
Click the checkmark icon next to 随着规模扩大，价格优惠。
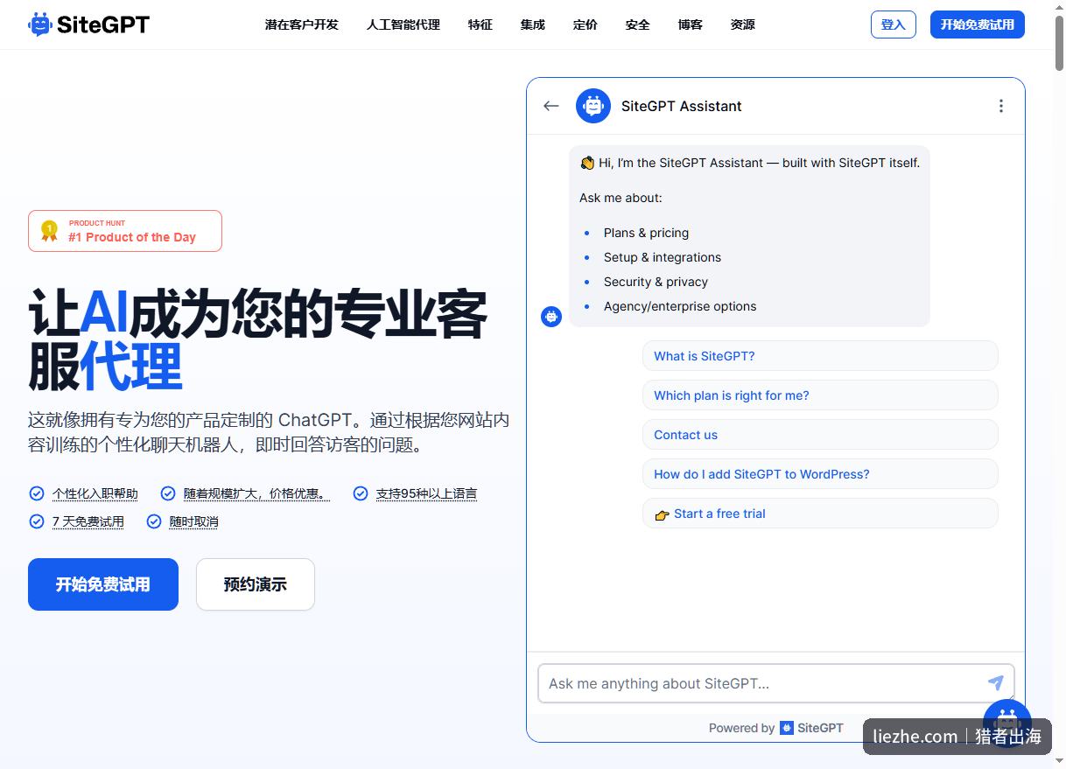(x=168, y=493)
